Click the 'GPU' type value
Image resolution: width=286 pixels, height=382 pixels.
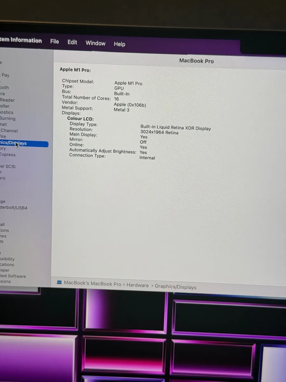(x=119, y=88)
